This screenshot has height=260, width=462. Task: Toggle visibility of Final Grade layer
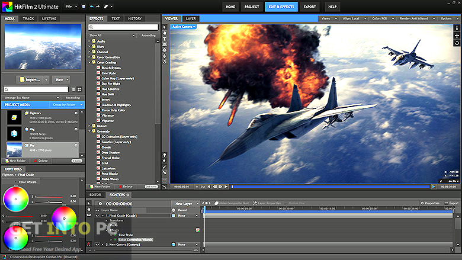click(x=97, y=216)
